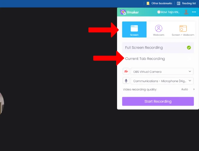Select the Screen + Webcam mode tab
This screenshot has width=199, height=151.
pyautogui.click(x=183, y=29)
